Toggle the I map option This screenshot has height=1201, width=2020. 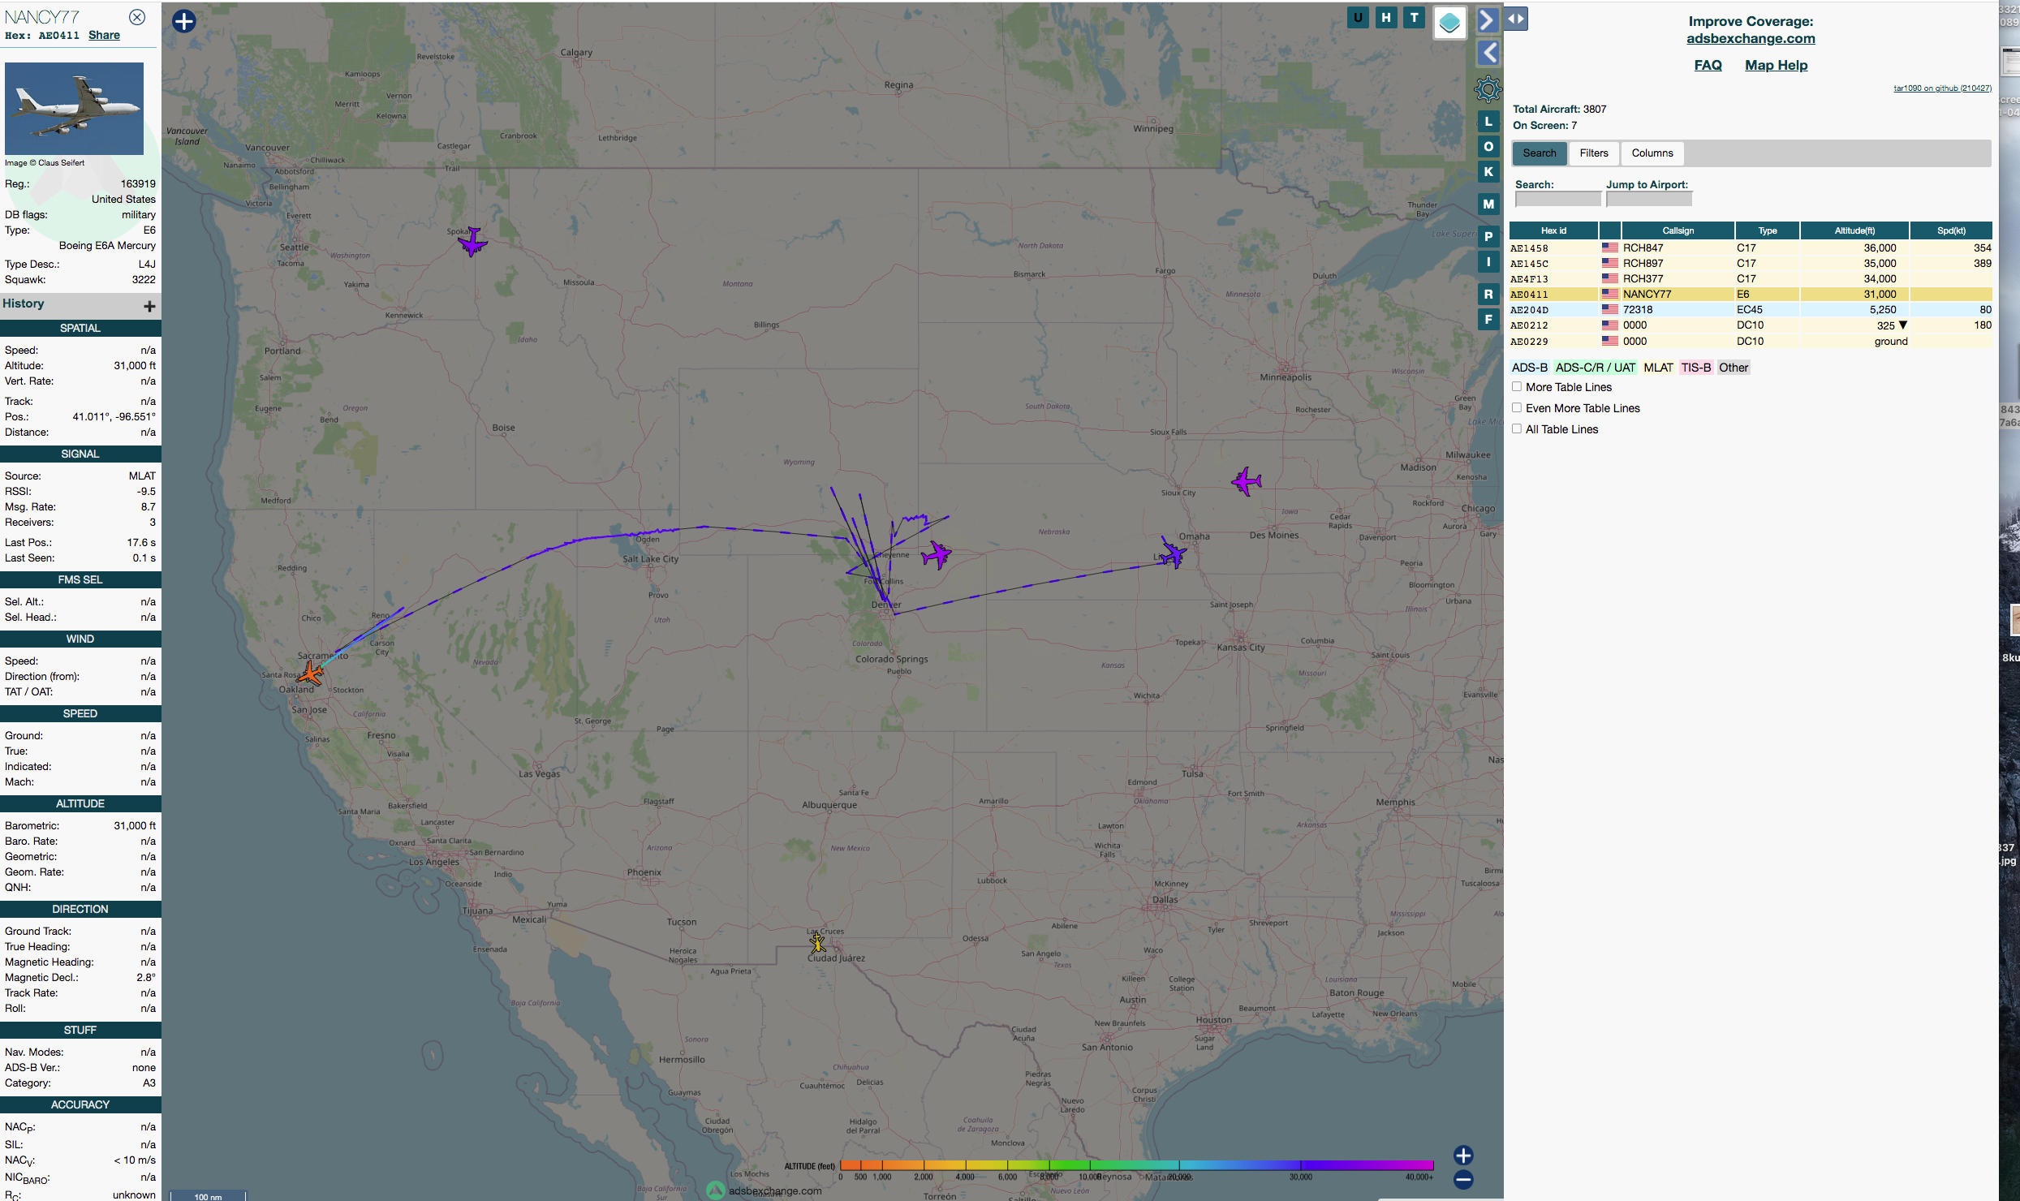[1488, 262]
